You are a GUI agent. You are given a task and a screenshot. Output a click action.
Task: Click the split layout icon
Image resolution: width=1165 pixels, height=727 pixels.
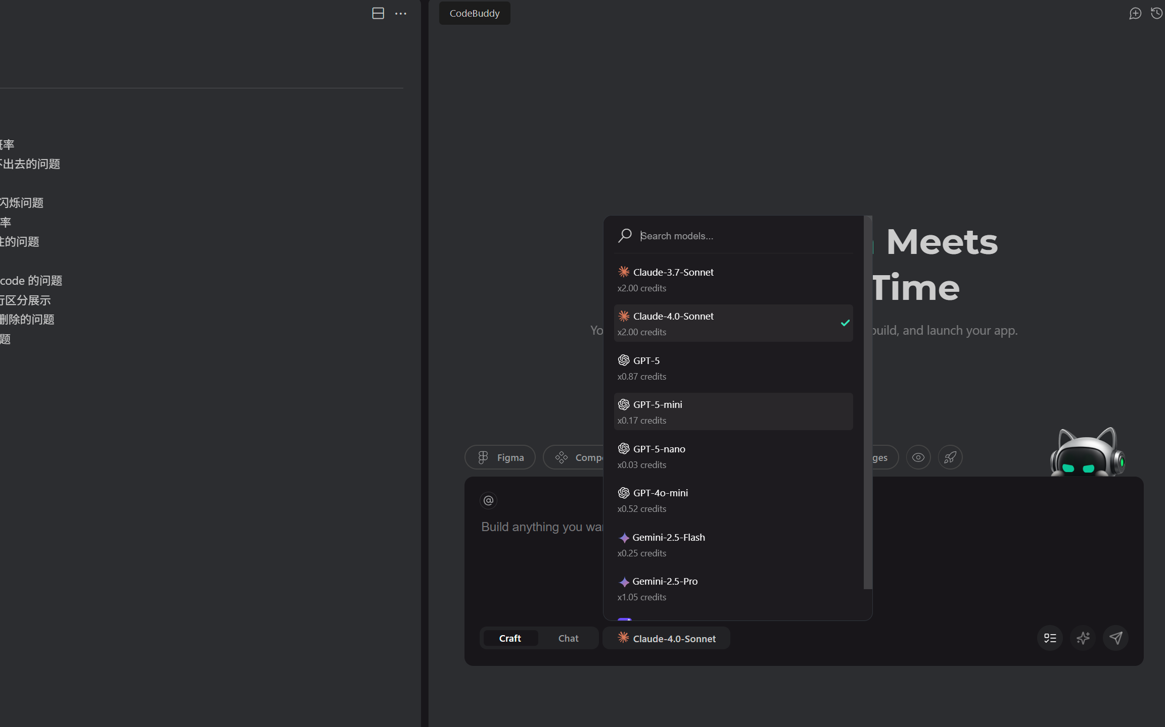[378, 14]
